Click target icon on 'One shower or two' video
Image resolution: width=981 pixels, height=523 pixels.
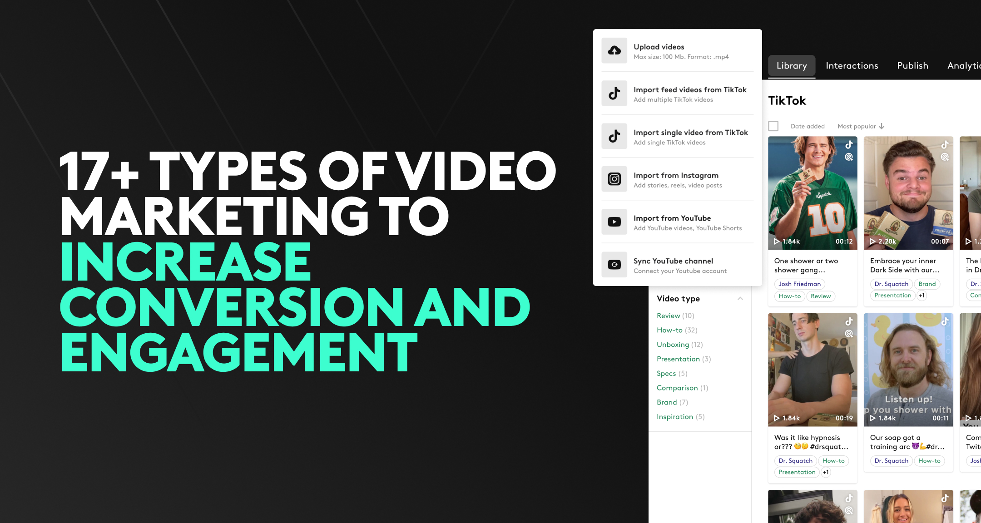pyautogui.click(x=849, y=157)
